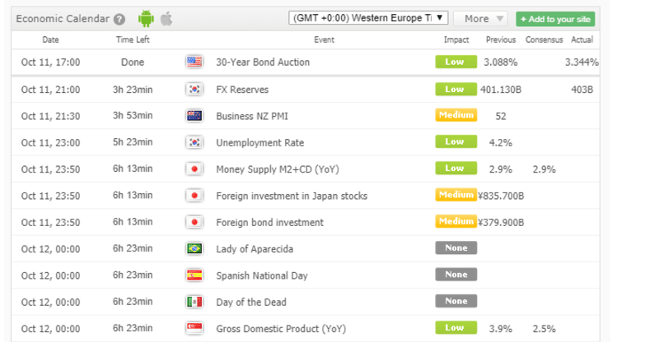659x342 pixels.
Task: Expand the More dropdown menu
Action: [x=481, y=18]
